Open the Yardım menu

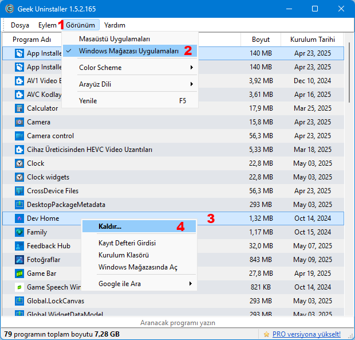pyautogui.click(x=115, y=25)
